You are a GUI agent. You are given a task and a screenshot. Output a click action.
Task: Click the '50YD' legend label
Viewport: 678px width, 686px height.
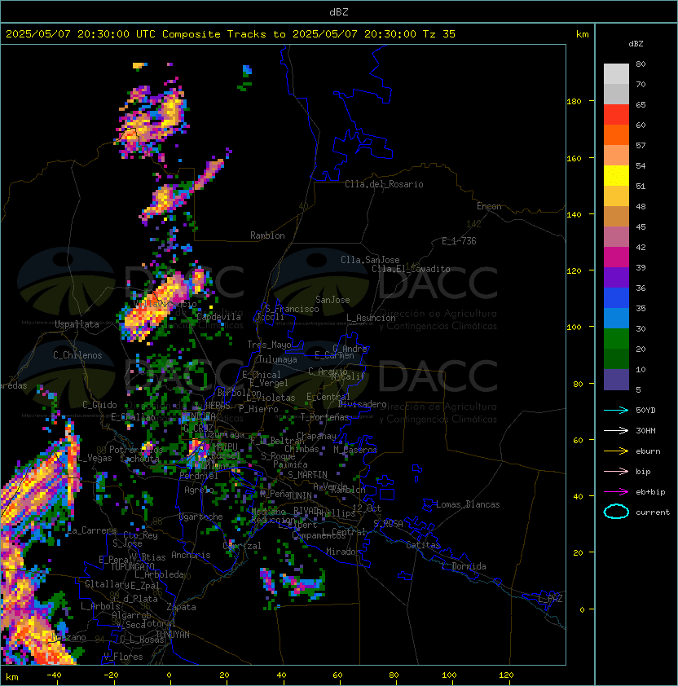(645, 410)
